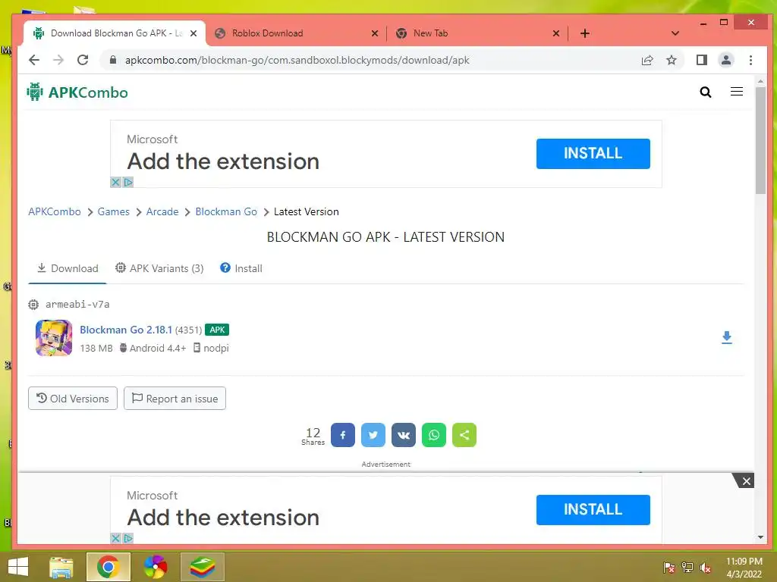This screenshot has height=582, width=777.
Task: Open APKCombo hamburger menu
Action: (x=736, y=92)
